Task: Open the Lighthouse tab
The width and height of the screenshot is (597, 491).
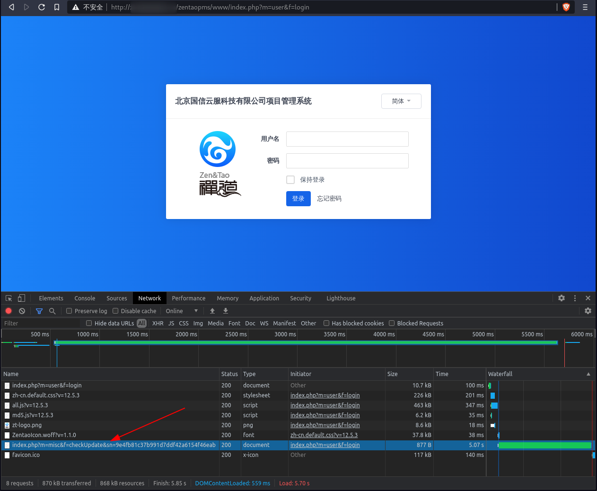Action: (x=341, y=298)
